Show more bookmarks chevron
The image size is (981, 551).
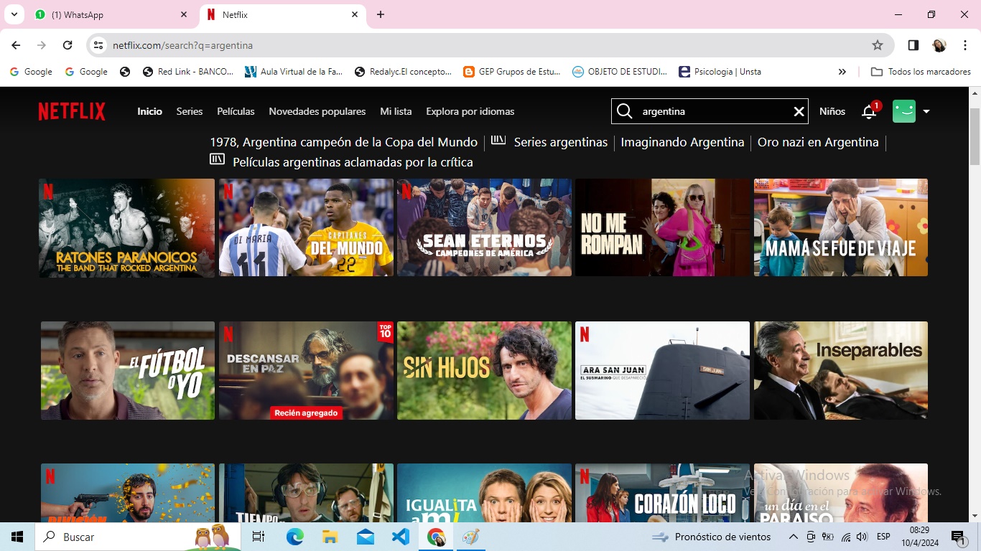[x=842, y=72]
